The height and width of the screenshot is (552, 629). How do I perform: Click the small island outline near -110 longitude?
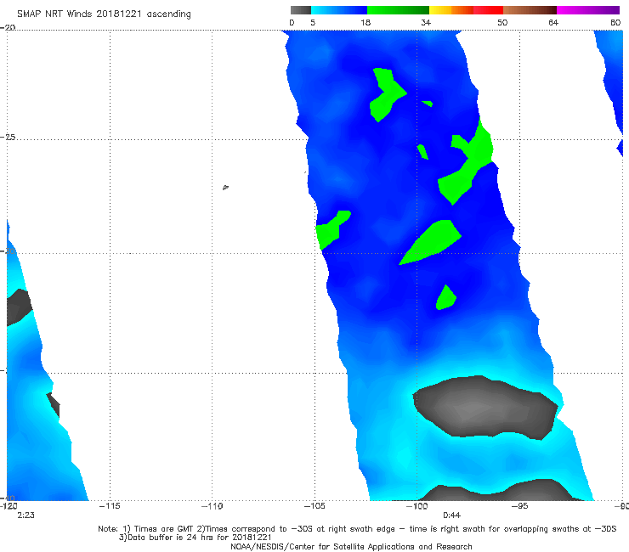click(225, 187)
